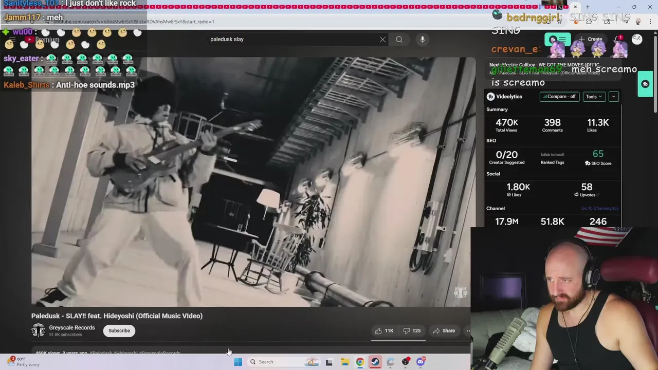Viewport: 658px width, 370px height.
Task: Open Task View on the taskbar
Action: 329,362
